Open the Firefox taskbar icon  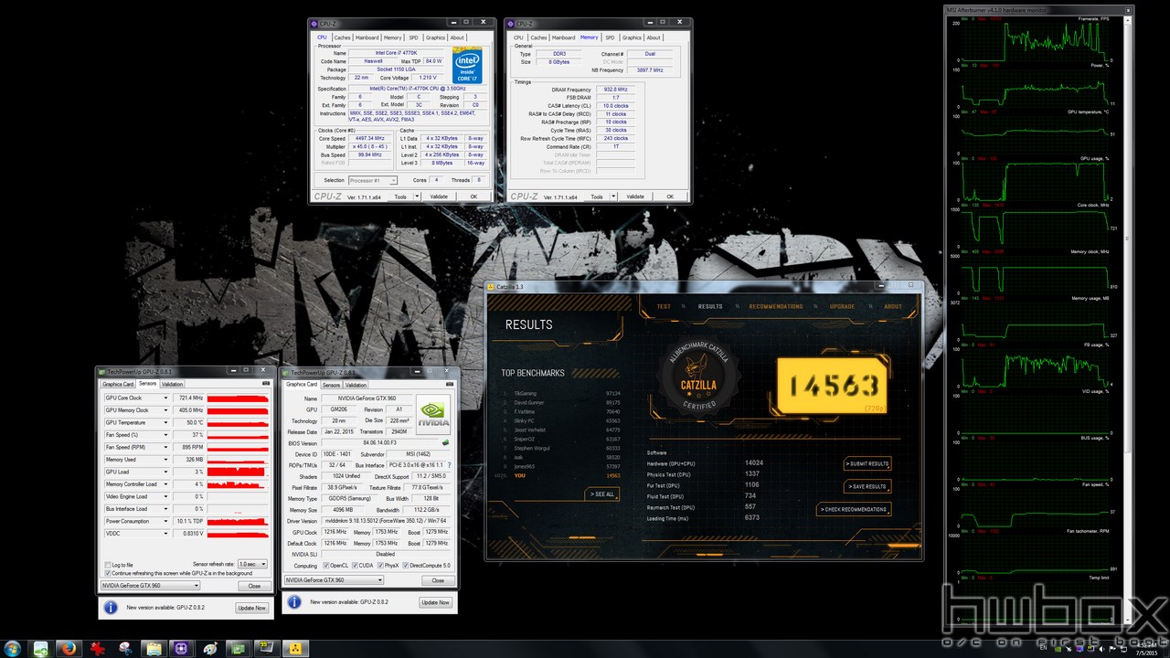click(69, 648)
